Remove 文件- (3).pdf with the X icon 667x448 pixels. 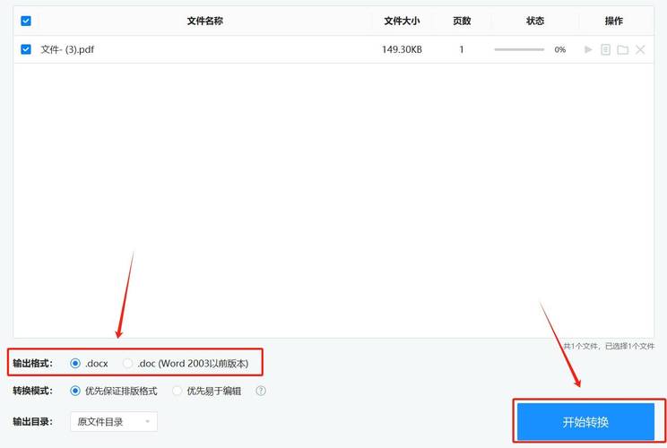640,50
